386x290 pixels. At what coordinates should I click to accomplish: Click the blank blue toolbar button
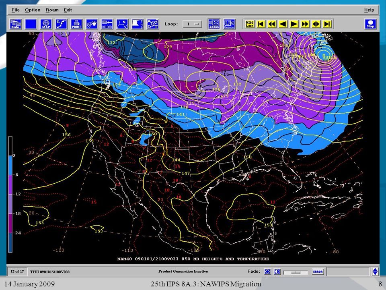click(31, 24)
